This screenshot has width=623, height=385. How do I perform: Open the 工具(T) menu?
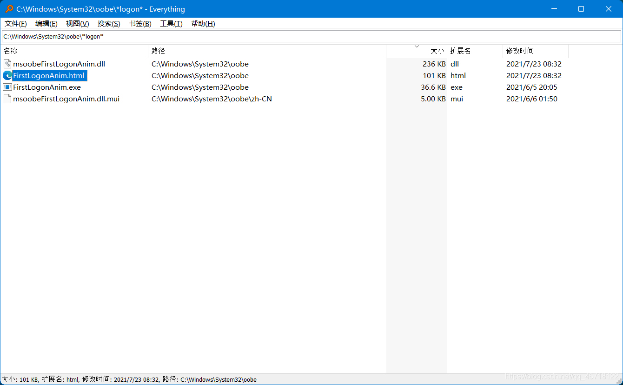pos(171,24)
